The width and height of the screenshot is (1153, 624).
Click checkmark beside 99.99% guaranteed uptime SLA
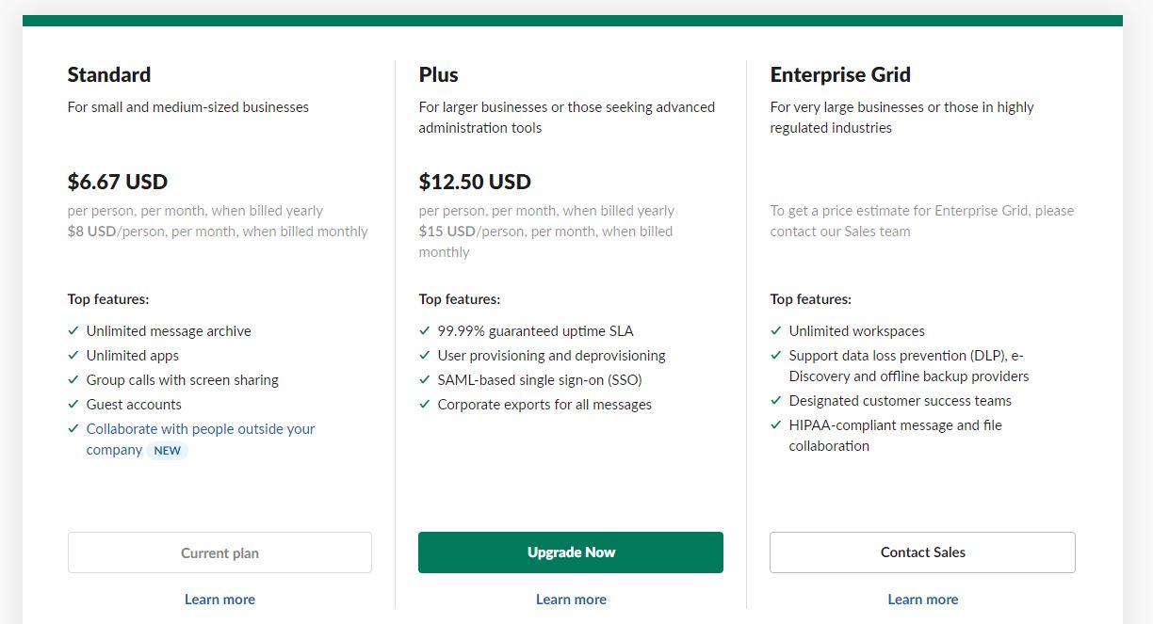click(x=425, y=330)
